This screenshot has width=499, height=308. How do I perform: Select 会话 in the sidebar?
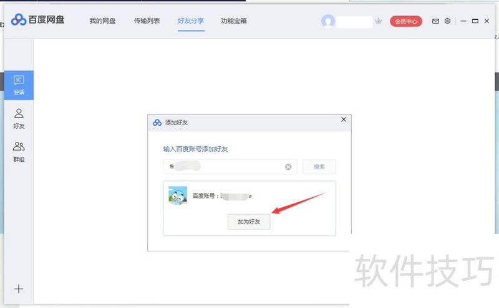coord(19,85)
